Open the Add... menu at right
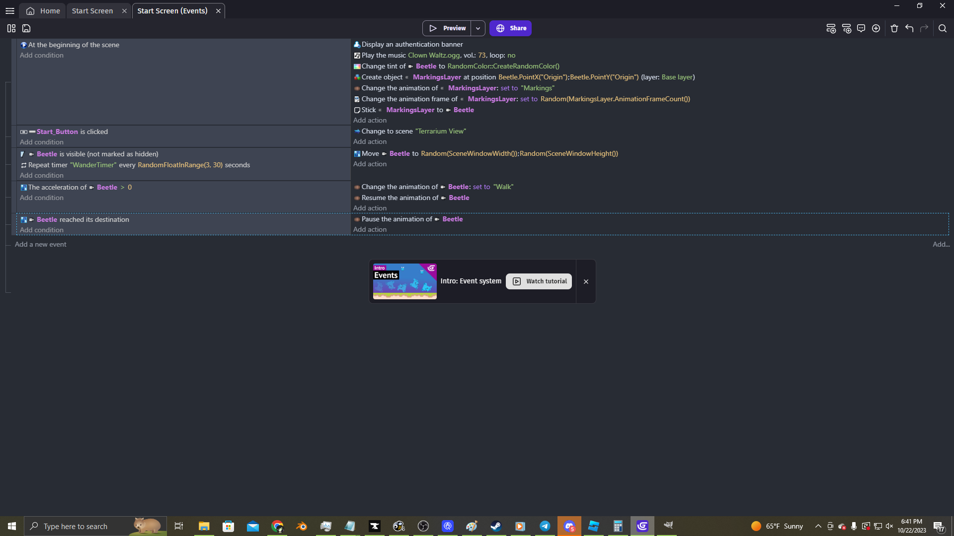The width and height of the screenshot is (954, 536). (941, 244)
